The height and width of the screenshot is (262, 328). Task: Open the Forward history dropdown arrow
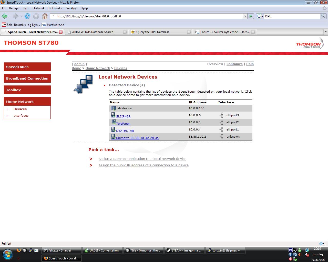click(22, 16)
